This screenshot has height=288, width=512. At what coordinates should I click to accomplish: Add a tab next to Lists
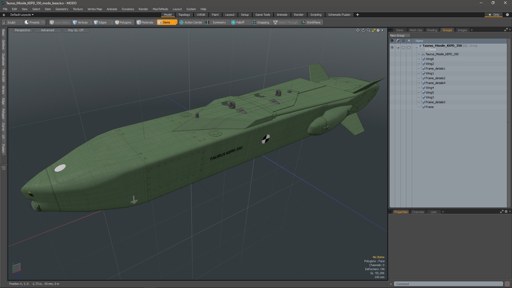[x=443, y=212]
